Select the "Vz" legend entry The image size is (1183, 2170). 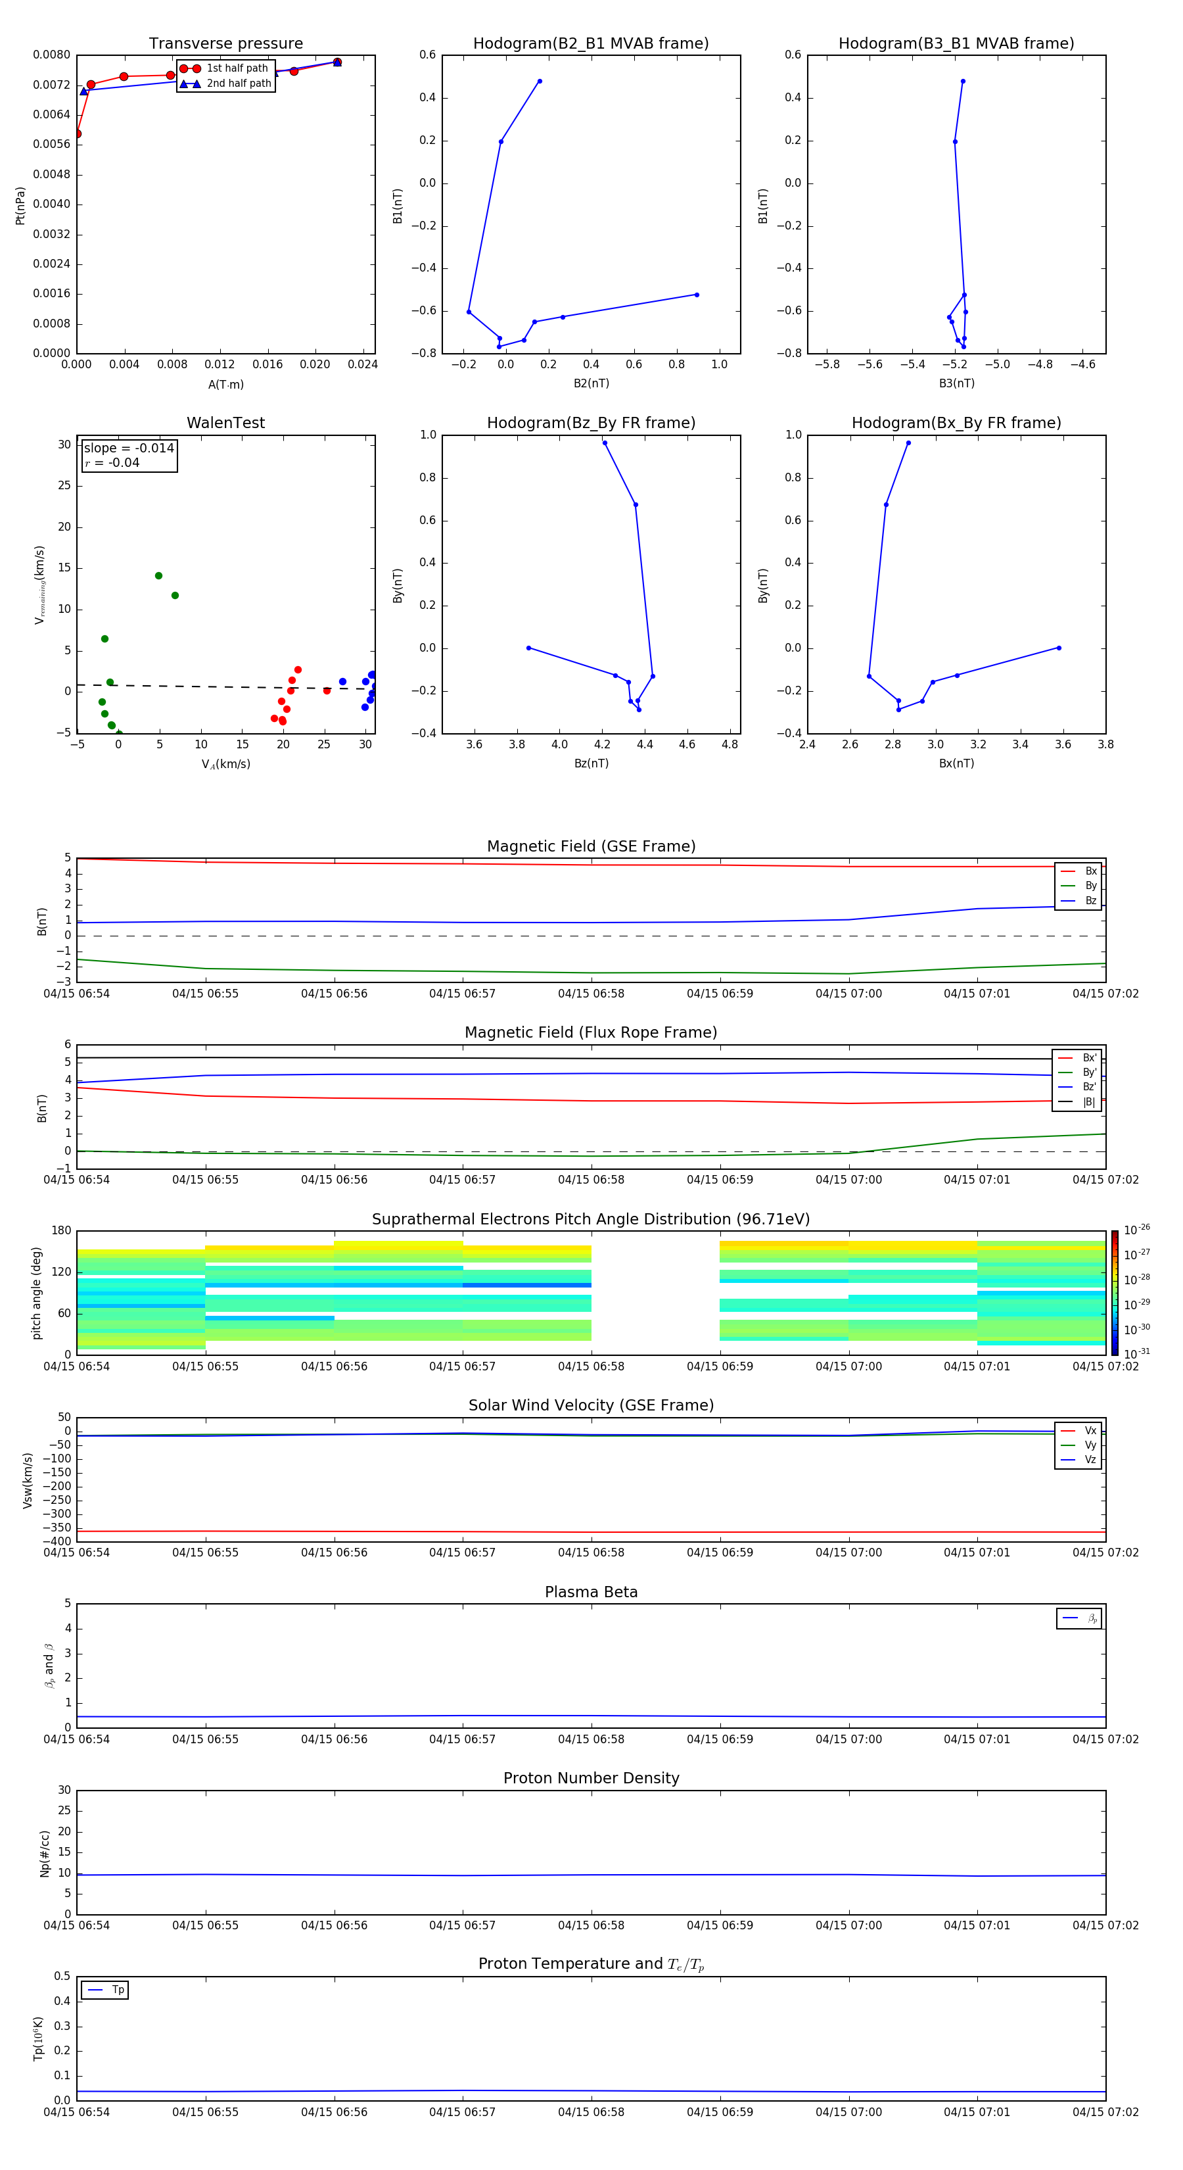(1079, 1460)
